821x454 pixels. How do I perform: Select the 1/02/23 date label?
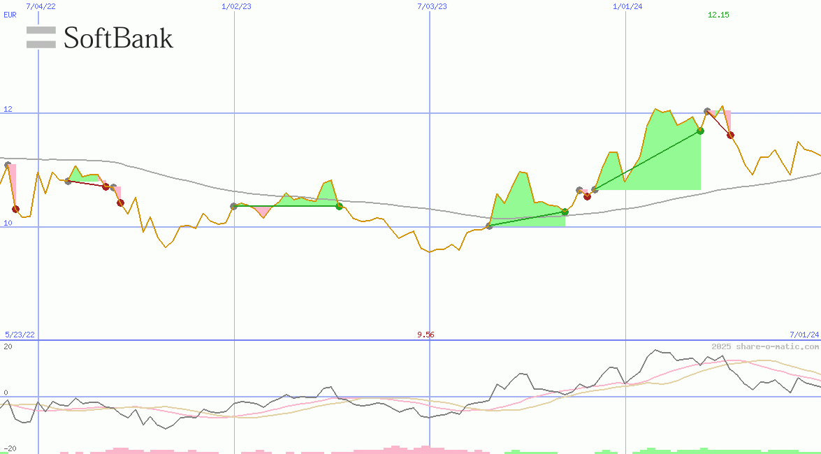click(x=237, y=6)
